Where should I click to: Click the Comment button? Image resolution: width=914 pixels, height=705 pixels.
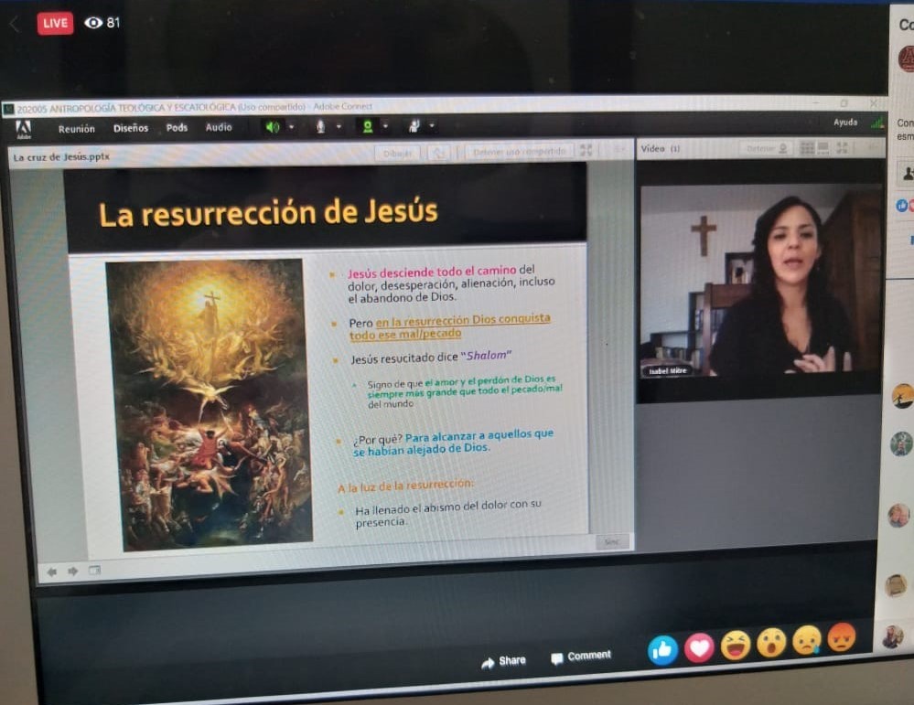pos(581,657)
